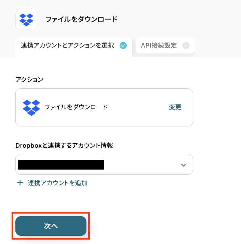Viewport: 241px width, 244px height.
Task: Click the アクション section label
Action: pos(29,79)
